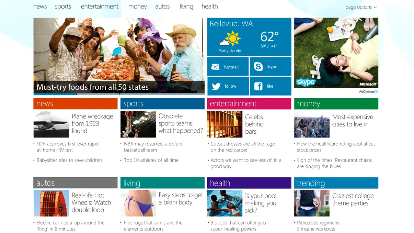Open the autos tab in top navigation

point(162,7)
